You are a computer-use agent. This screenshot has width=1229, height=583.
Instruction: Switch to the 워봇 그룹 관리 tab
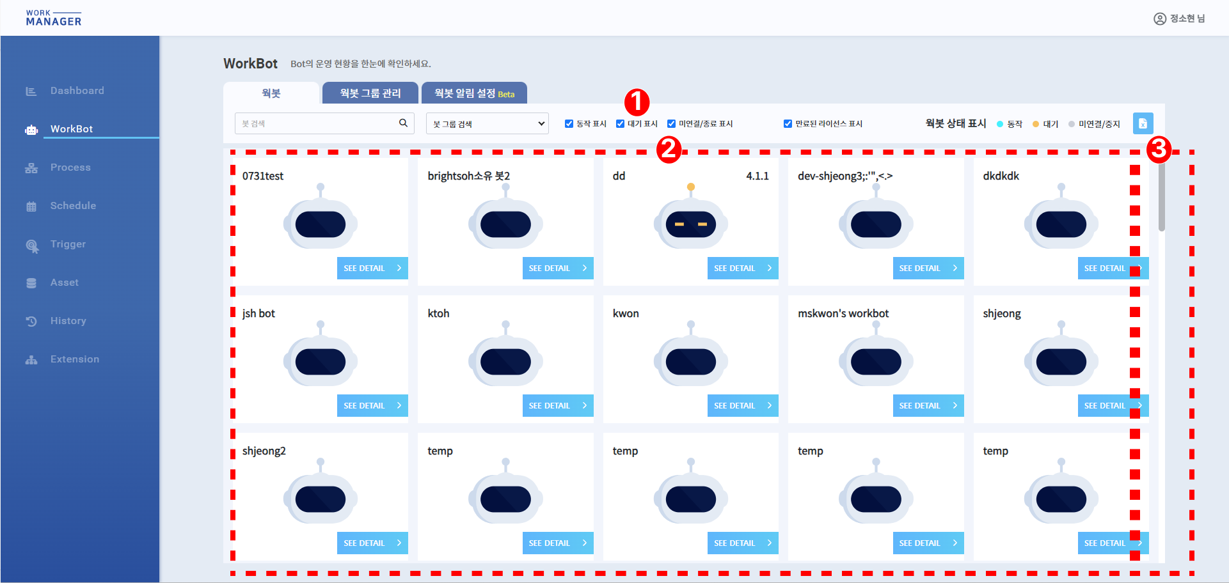point(370,93)
